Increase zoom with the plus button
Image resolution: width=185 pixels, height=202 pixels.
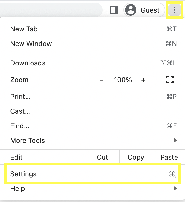143,80
